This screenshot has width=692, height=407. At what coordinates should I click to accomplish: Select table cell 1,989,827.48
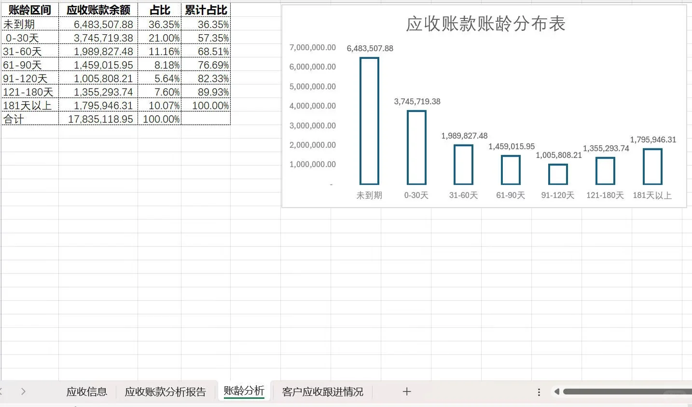click(x=98, y=51)
